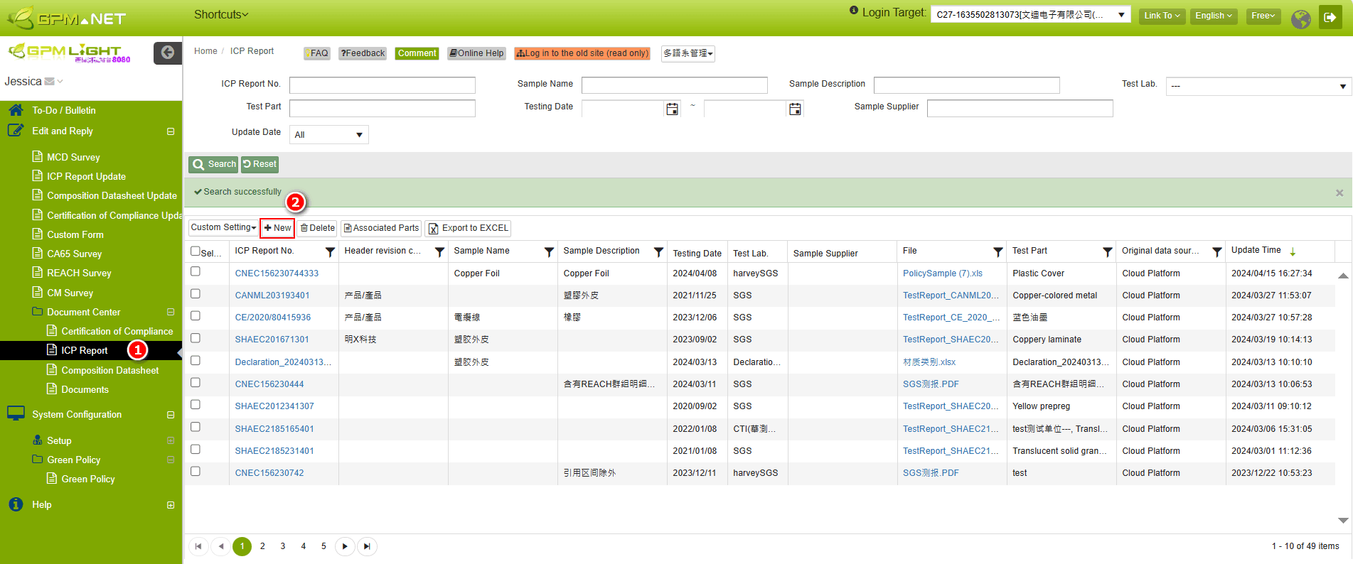The width and height of the screenshot is (1353, 564).
Task: Log in to the old site (read only)
Action: click(582, 53)
